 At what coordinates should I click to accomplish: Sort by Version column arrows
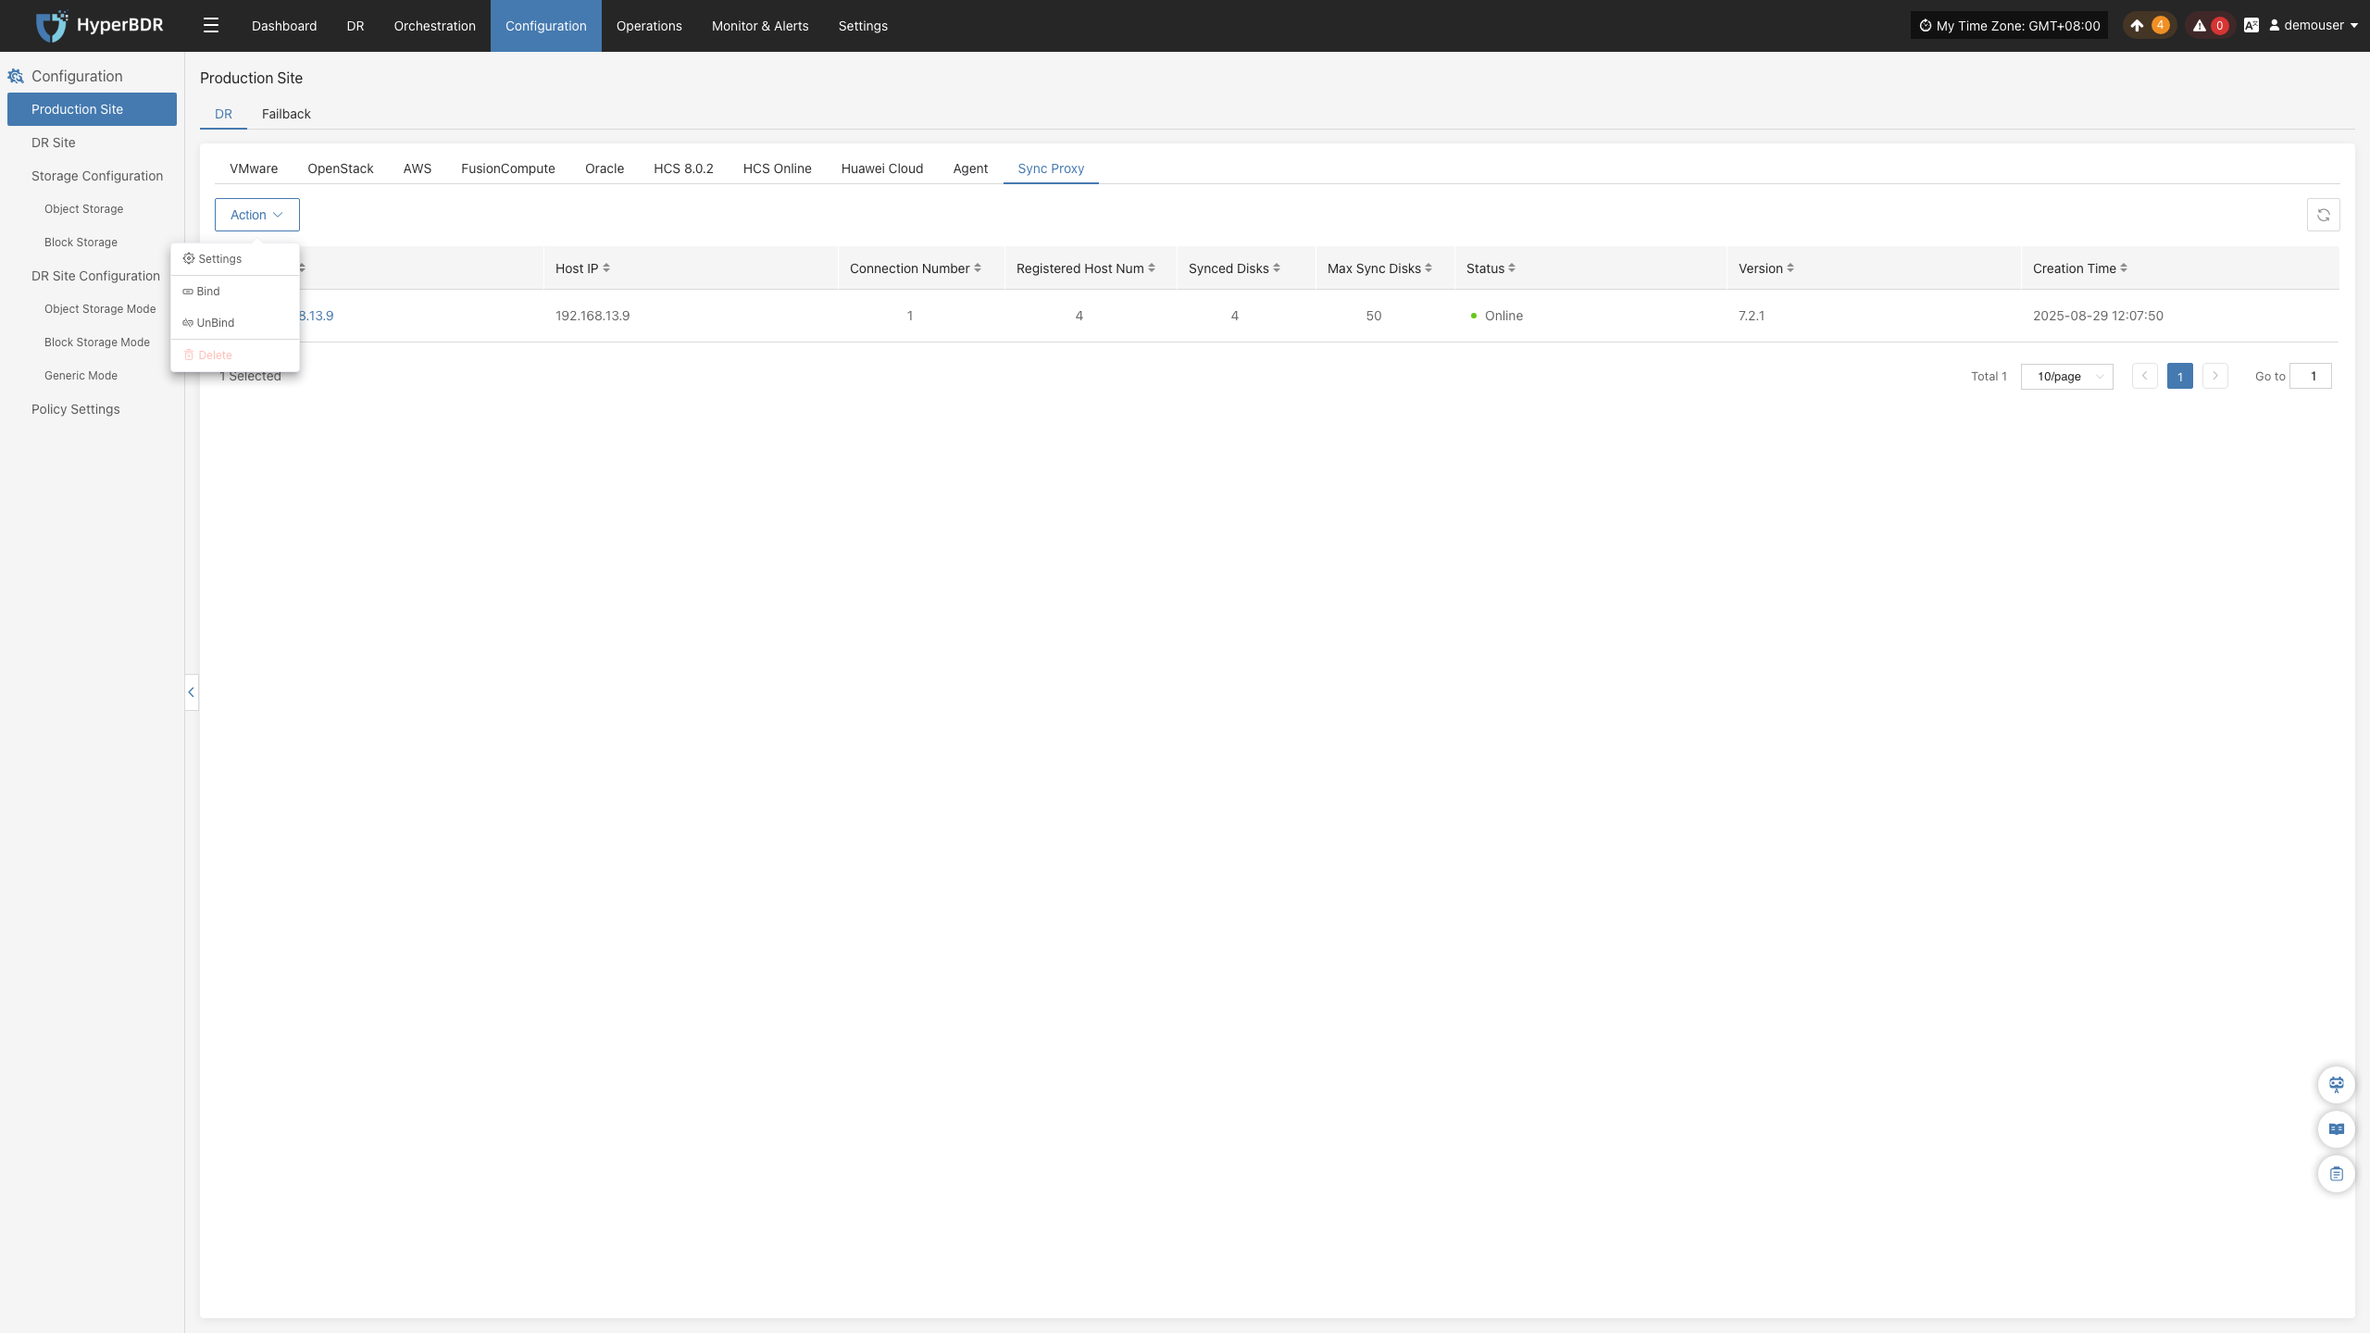click(1790, 268)
